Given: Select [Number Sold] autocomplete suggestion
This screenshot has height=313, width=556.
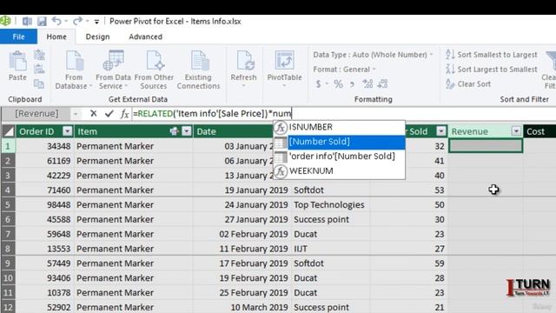Looking at the screenshot, I should pyautogui.click(x=340, y=142).
